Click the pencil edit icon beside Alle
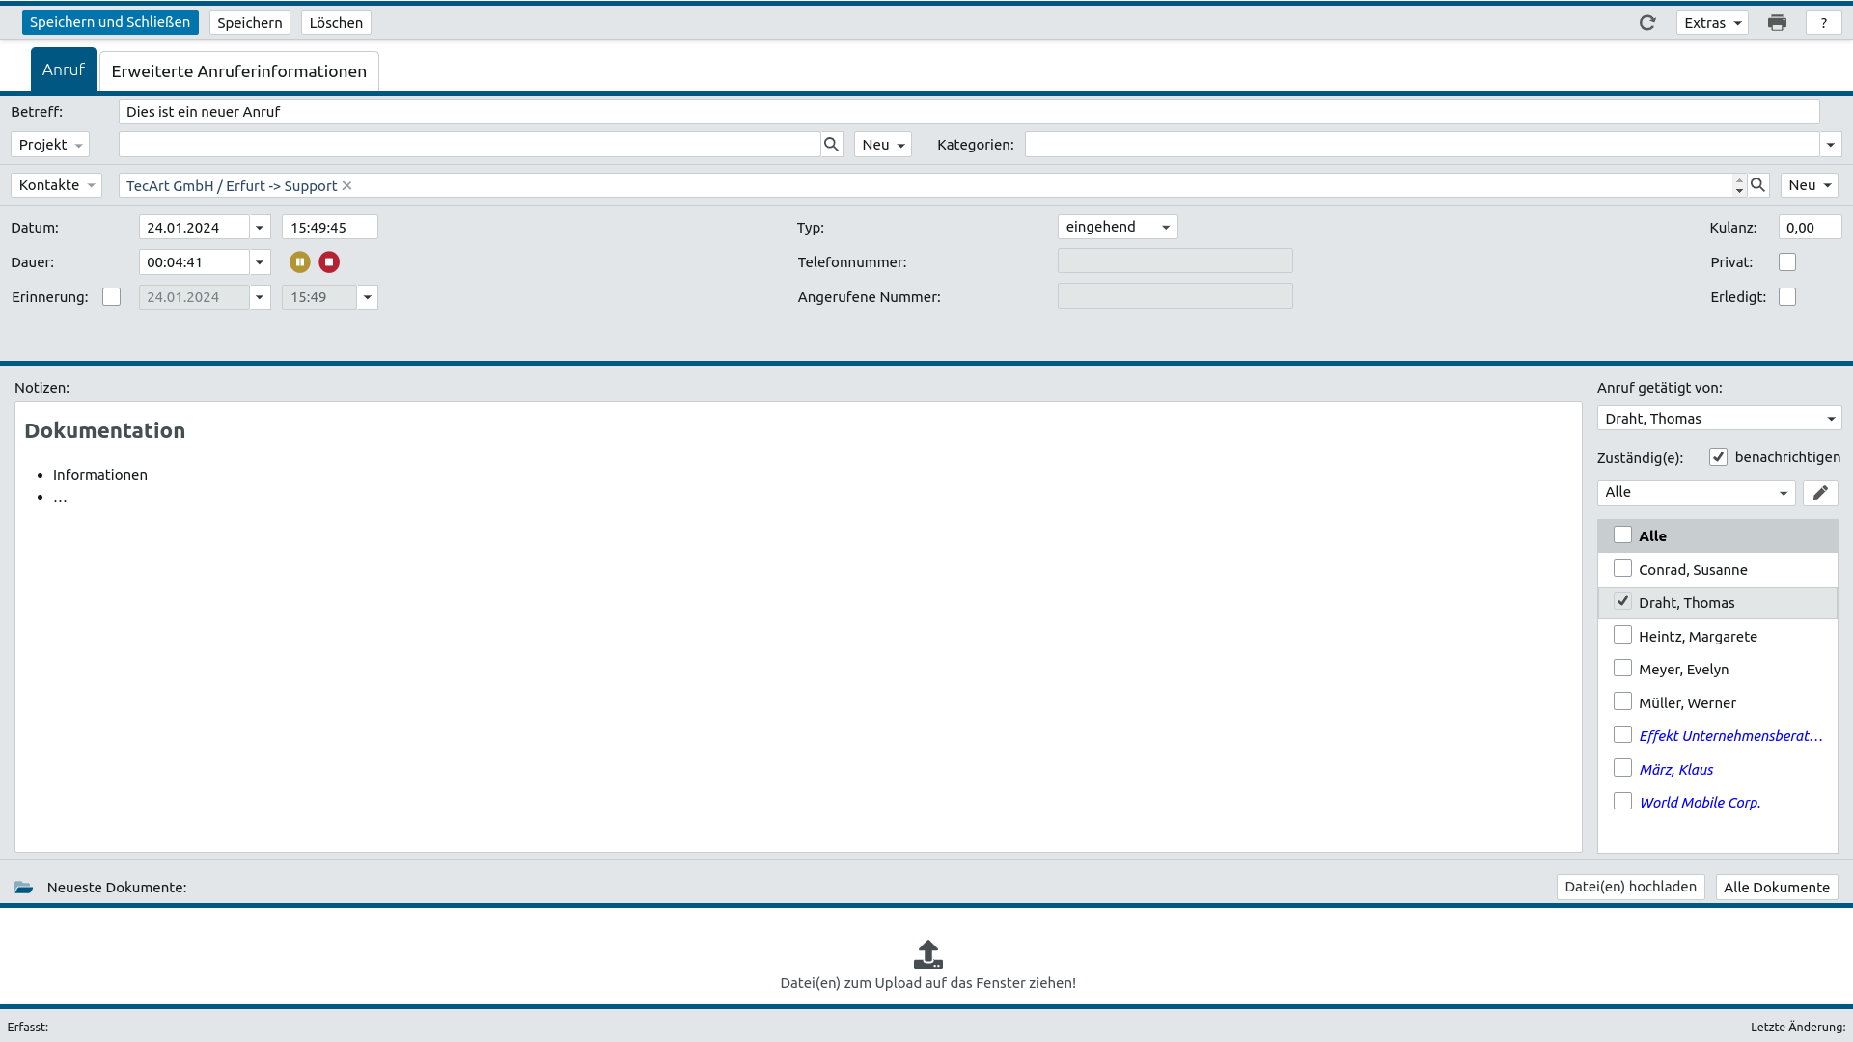The width and height of the screenshot is (1853, 1042). 1820,493
